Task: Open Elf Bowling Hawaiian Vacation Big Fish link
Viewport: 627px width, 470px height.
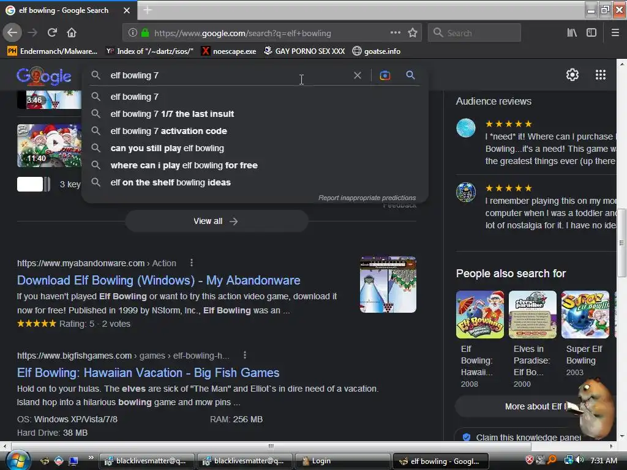Action: tap(148, 373)
